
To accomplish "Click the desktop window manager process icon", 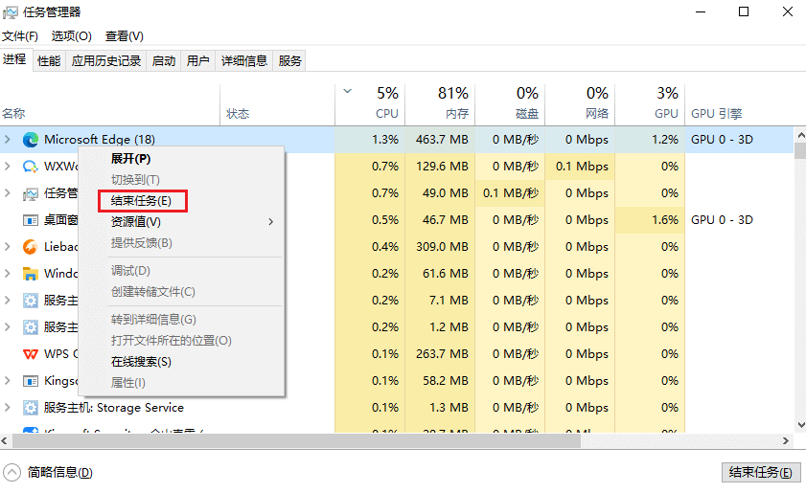I will point(31,220).
